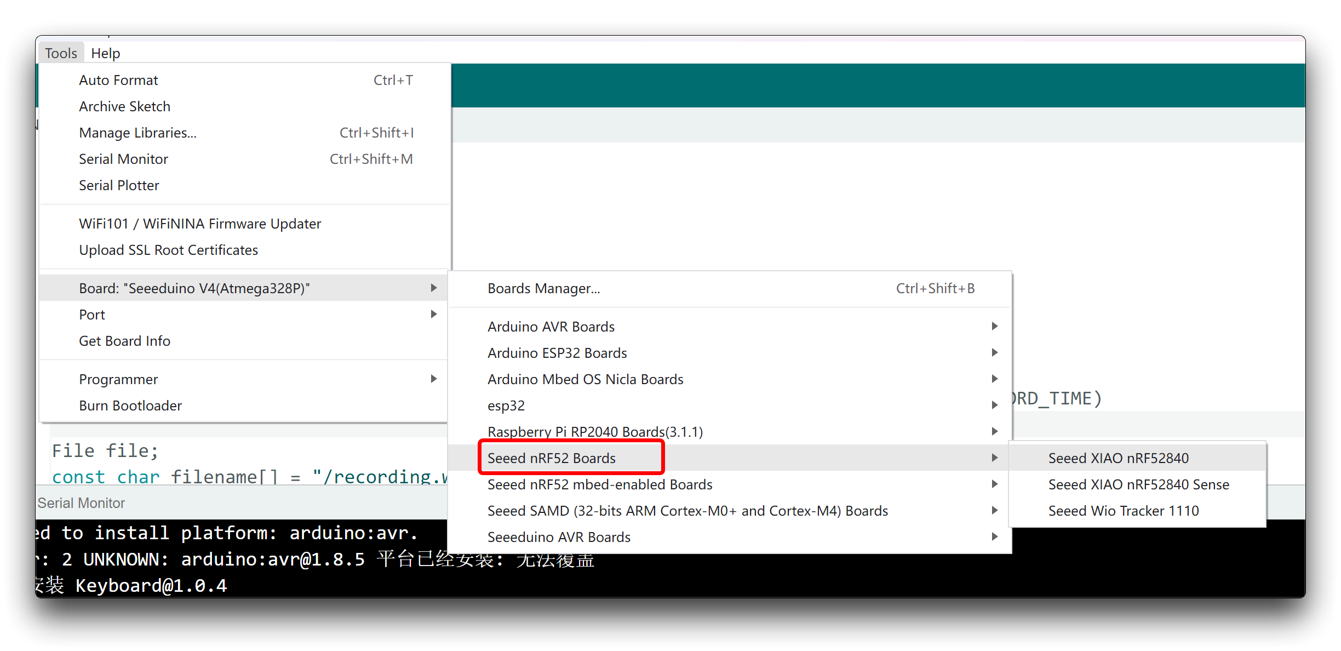
Task: Expand Seeed nRF52 Boards submenu
Action: coord(730,458)
